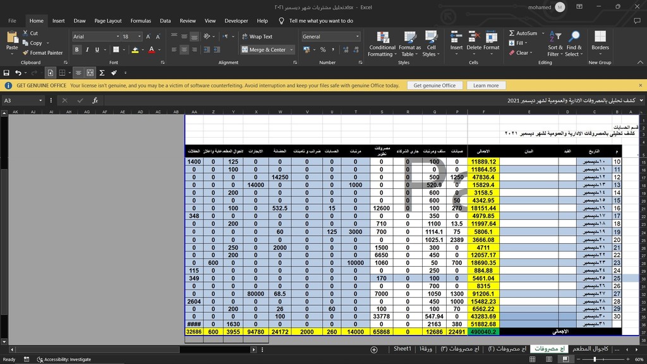Collapse the ribbon with the caret arrow

(640, 63)
